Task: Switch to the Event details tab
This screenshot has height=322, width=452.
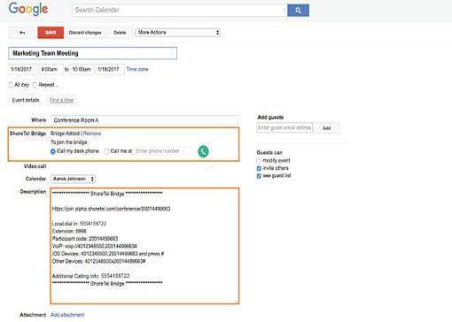Action: click(x=26, y=100)
